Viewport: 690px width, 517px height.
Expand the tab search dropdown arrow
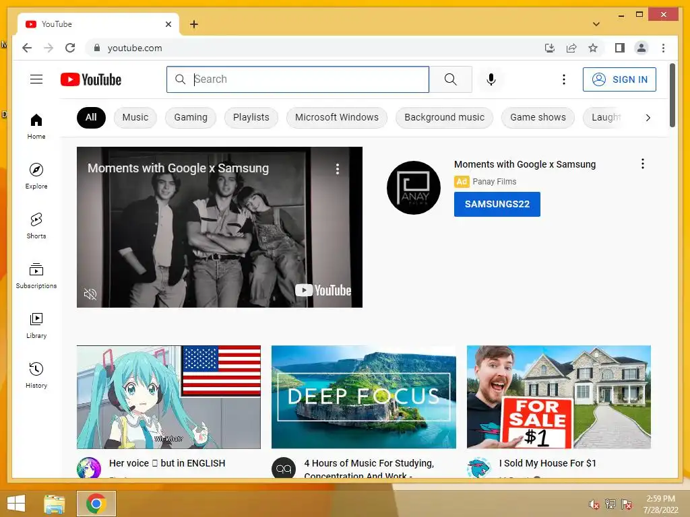pyautogui.click(x=596, y=24)
